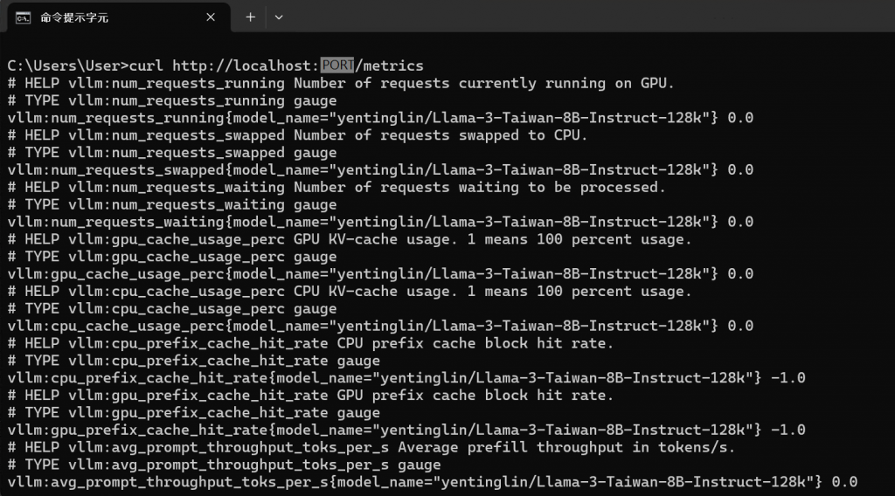
Task: Click the gpu_prefix_cache_hit_rate HELP line
Action: (310, 395)
